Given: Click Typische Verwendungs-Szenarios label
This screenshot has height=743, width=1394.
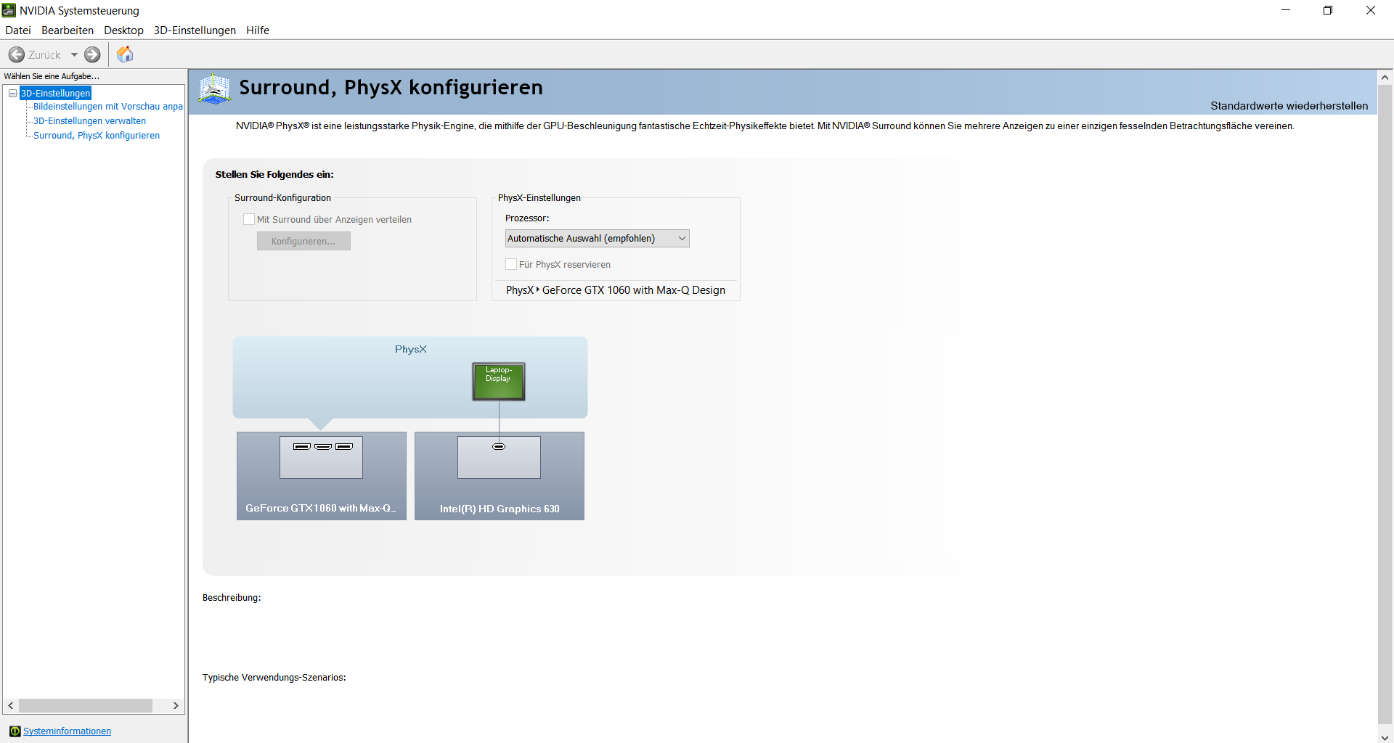Looking at the screenshot, I should [274, 678].
